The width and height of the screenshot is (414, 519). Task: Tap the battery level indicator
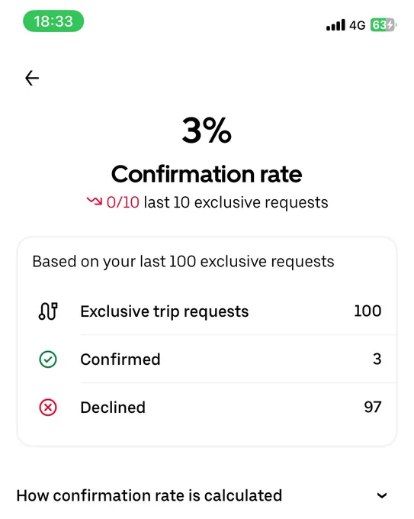[383, 25]
